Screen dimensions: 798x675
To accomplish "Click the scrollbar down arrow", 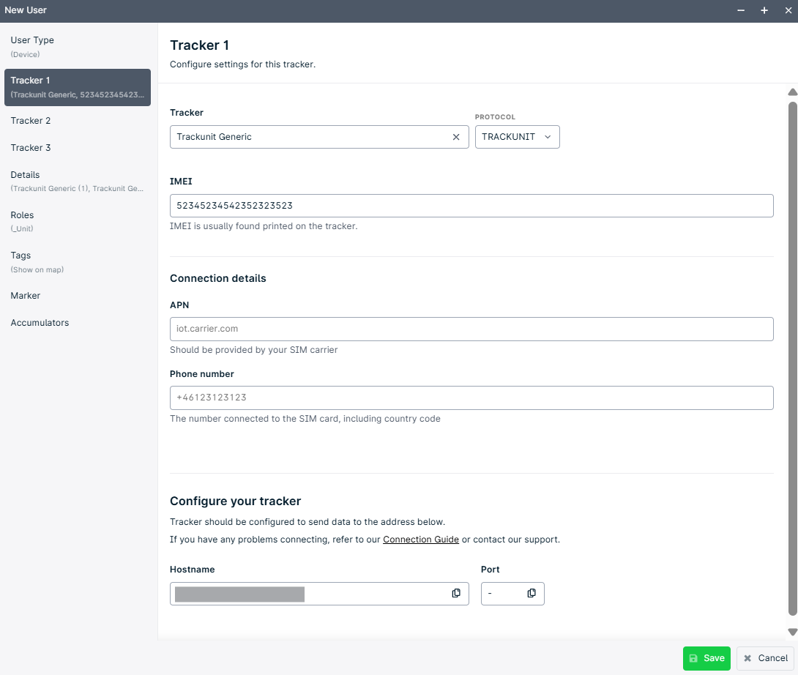I will coord(792,632).
